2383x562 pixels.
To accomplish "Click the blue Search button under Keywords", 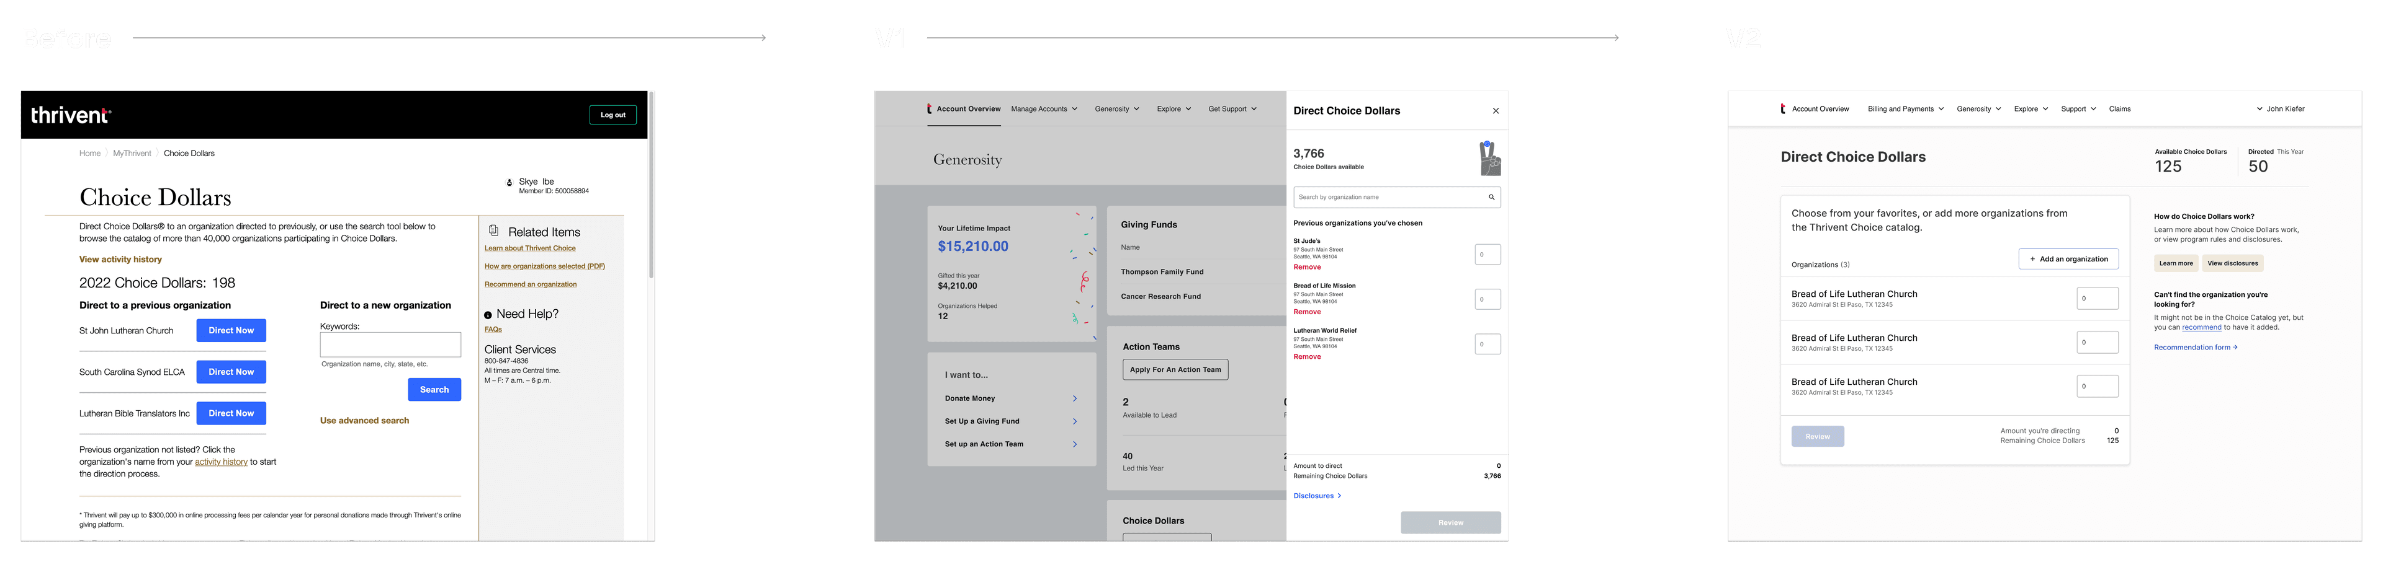I will pos(435,390).
